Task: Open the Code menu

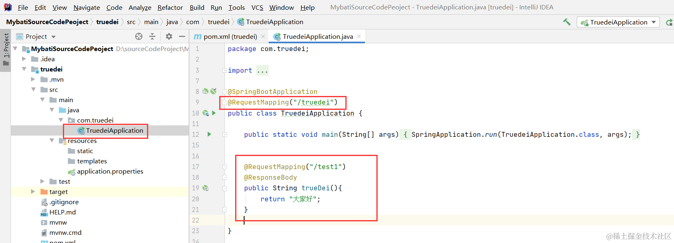Action: (114, 7)
